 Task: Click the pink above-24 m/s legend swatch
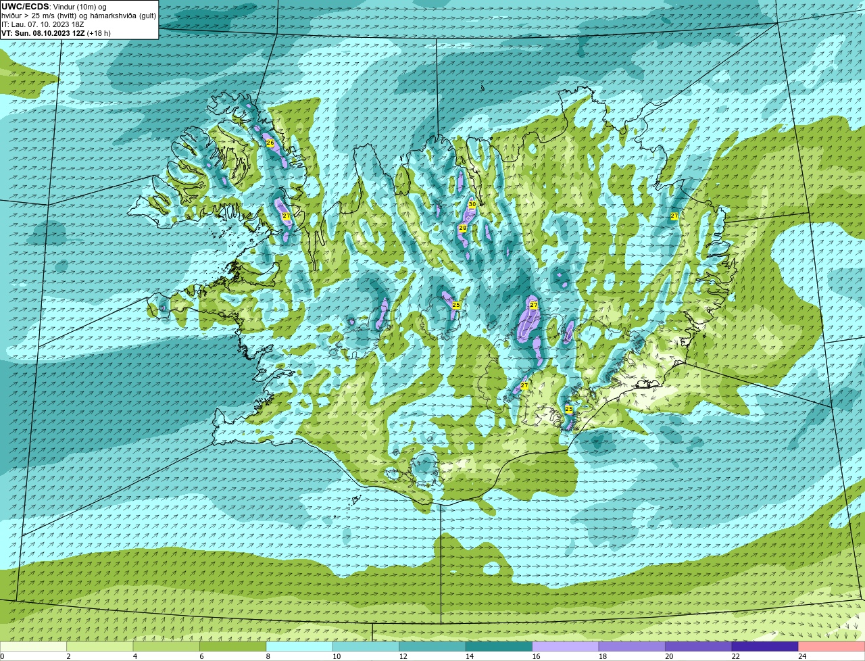(832, 646)
